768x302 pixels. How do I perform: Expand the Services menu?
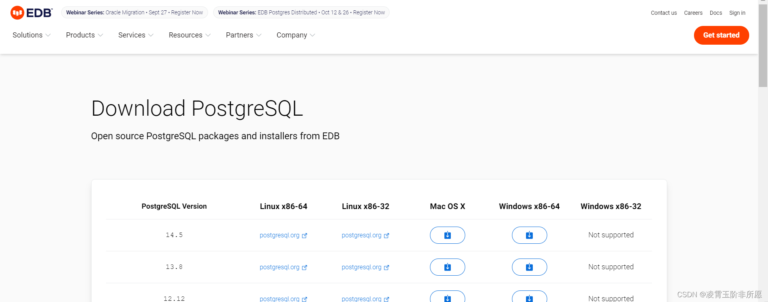pyautogui.click(x=136, y=35)
